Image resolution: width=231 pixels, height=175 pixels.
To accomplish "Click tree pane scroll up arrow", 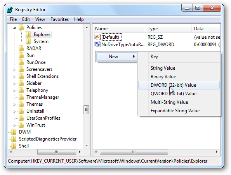I will 87,27.
